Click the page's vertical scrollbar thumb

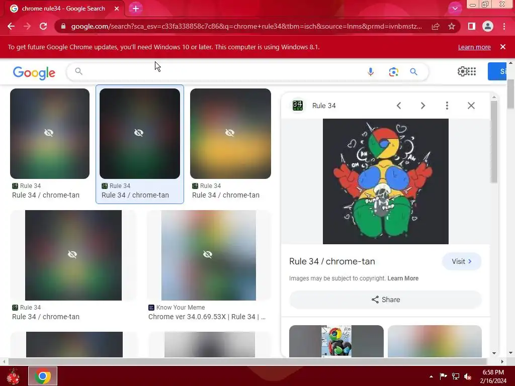(x=510, y=93)
